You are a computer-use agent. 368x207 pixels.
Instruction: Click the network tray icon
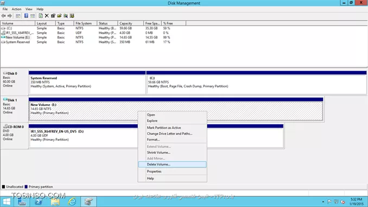(336, 202)
